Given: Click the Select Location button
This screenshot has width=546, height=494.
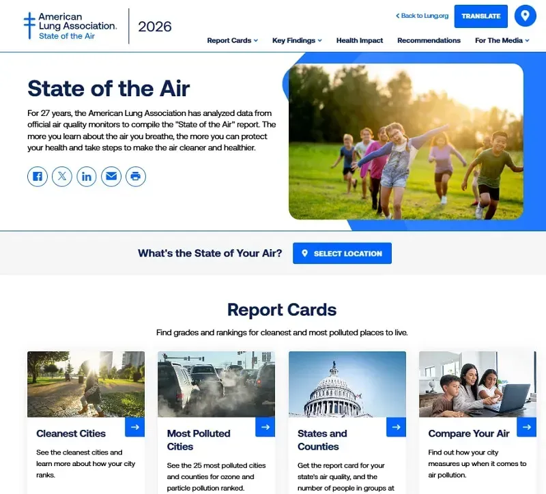Looking at the screenshot, I should [342, 253].
